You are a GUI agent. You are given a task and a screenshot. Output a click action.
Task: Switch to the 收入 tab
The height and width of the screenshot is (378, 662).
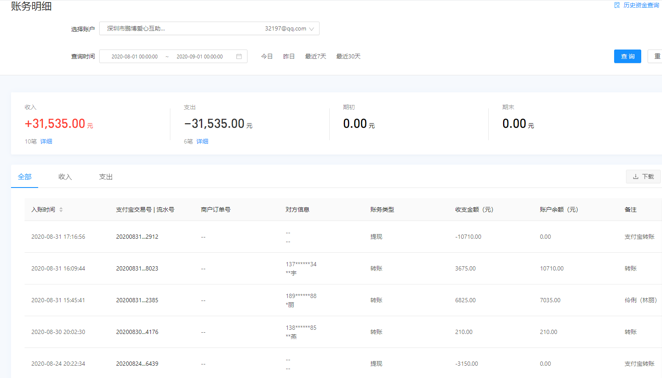65,177
